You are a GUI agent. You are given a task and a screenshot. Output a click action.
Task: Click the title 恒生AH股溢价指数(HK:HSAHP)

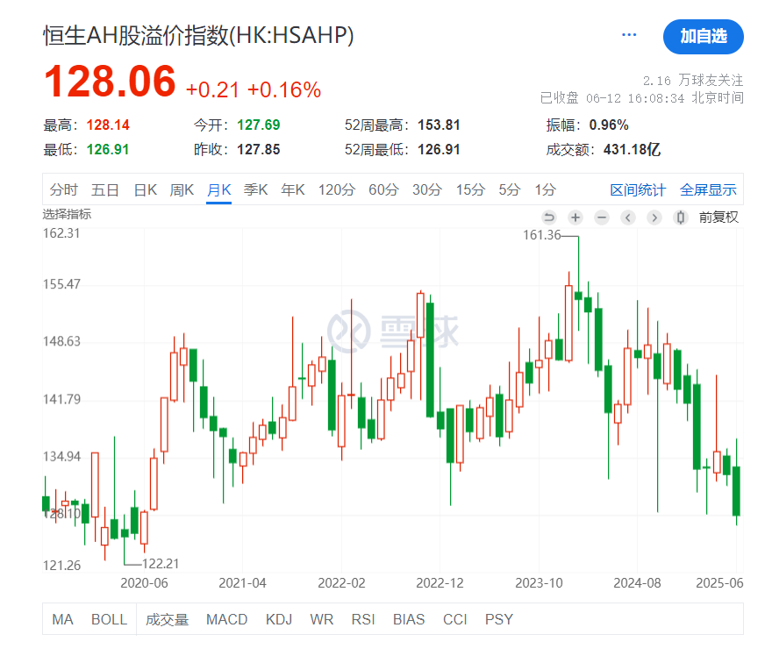click(198, 35)
